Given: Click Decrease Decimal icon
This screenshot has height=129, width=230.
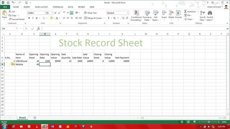Looking at the screenshot, I should point(127,18).
